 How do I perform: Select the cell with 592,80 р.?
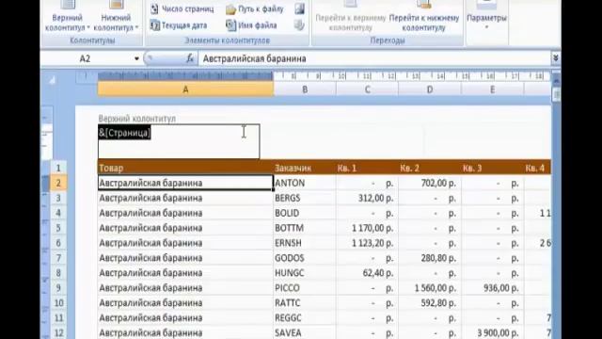(x=430, y=303)
